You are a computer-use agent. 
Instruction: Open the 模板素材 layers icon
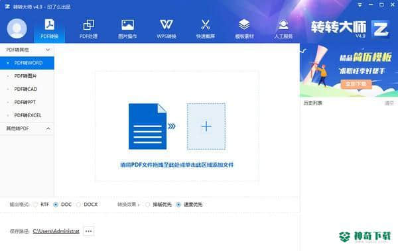pos(244,25)
